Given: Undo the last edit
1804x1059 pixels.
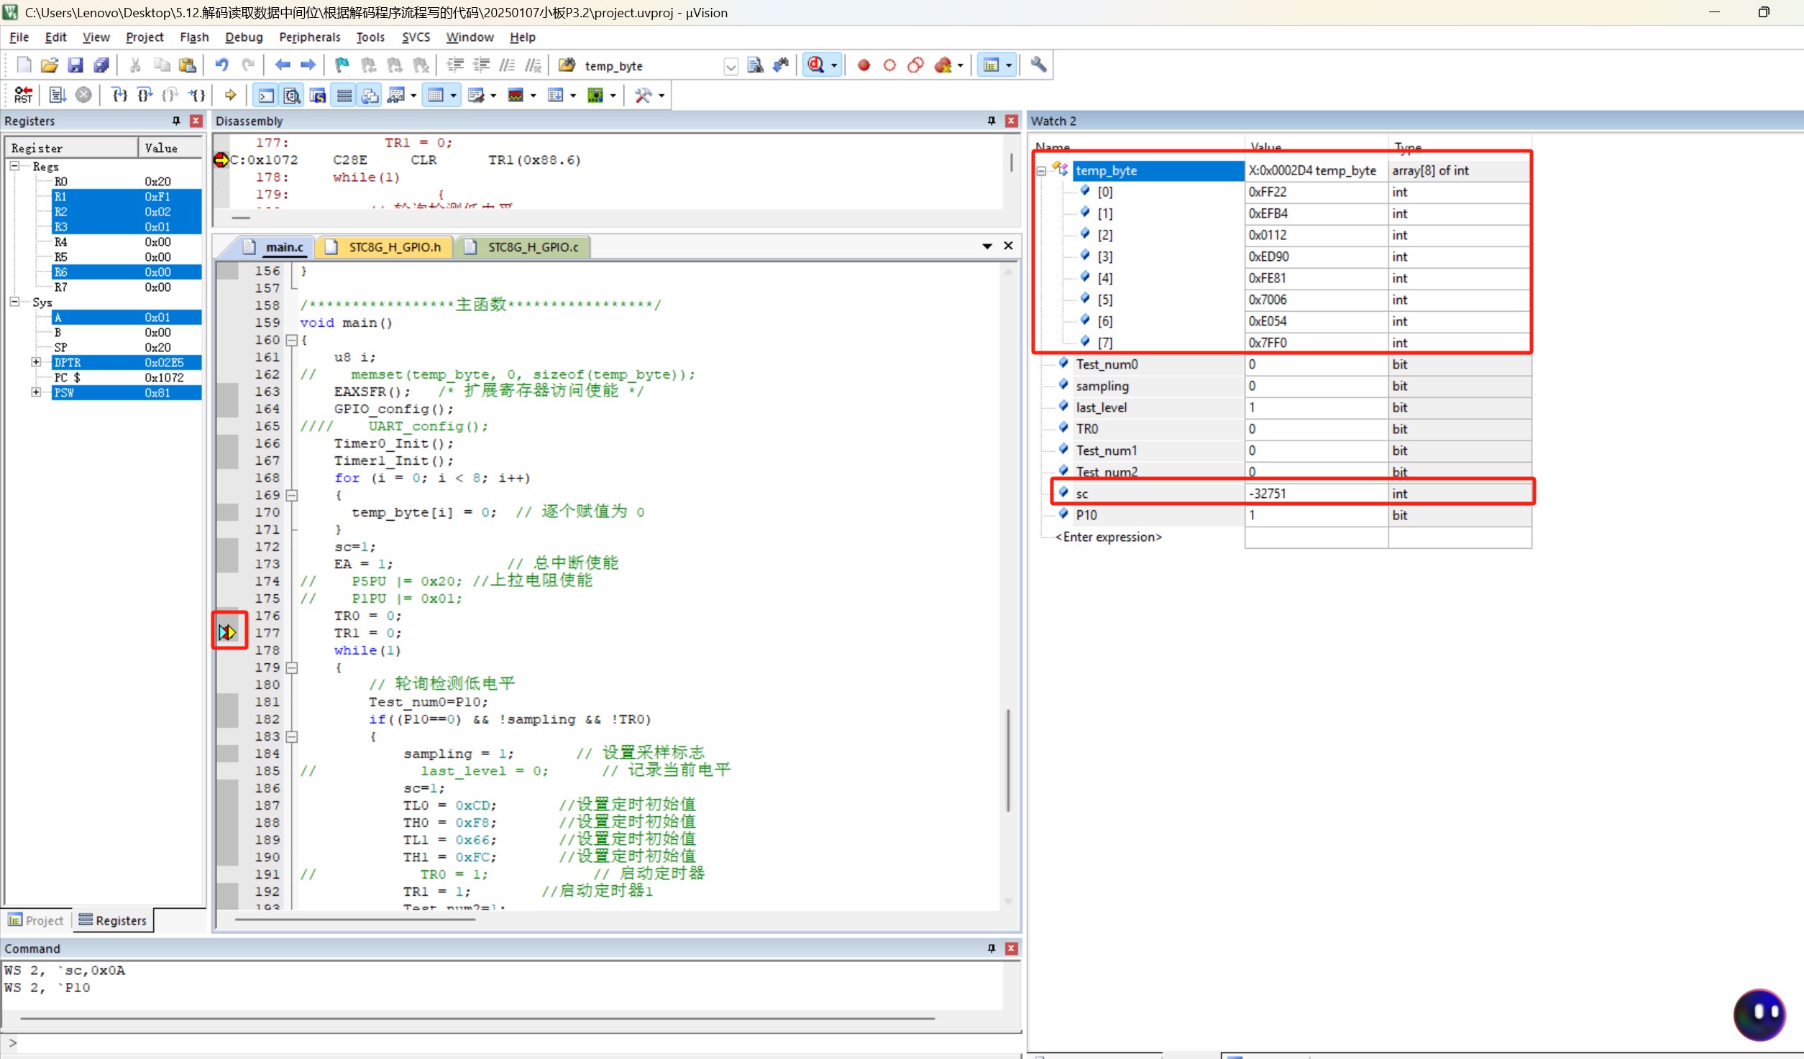Looking at the screenshot, I should (x=222, y=65).
